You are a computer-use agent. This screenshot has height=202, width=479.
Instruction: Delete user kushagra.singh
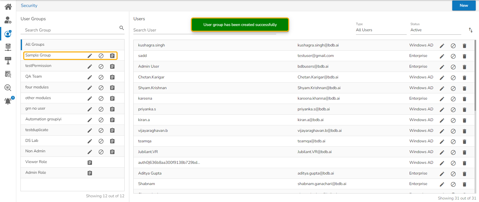click(464, 46)
